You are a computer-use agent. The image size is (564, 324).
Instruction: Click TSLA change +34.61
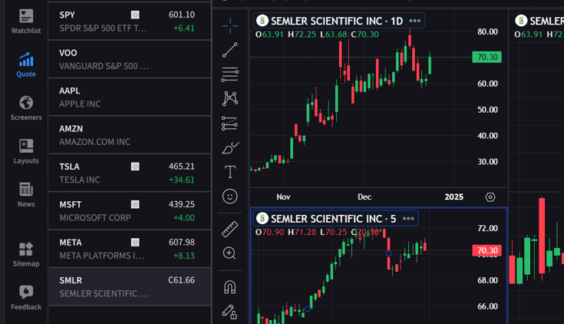pos(182,180)
